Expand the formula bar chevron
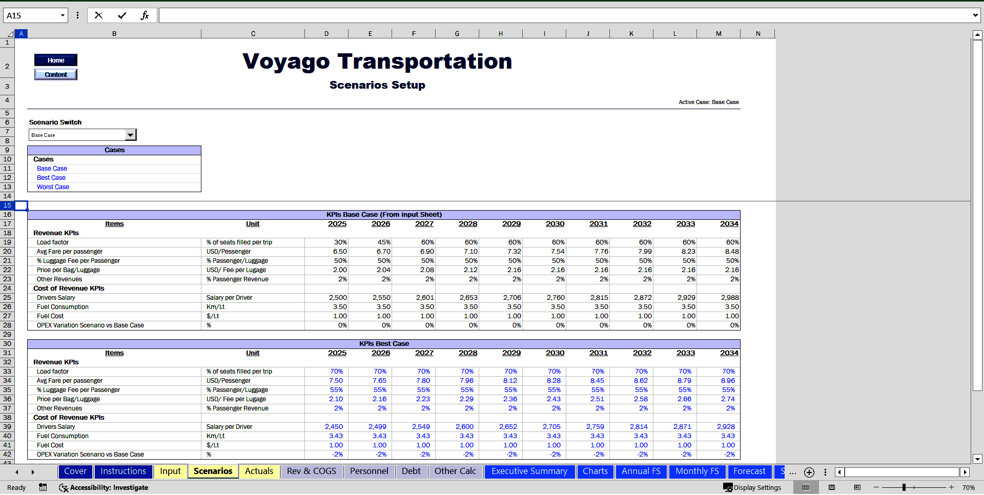 (975, 15)
